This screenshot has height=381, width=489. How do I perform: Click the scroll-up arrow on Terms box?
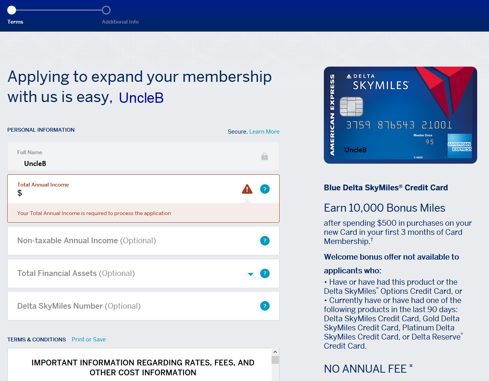tap(275, 352)
